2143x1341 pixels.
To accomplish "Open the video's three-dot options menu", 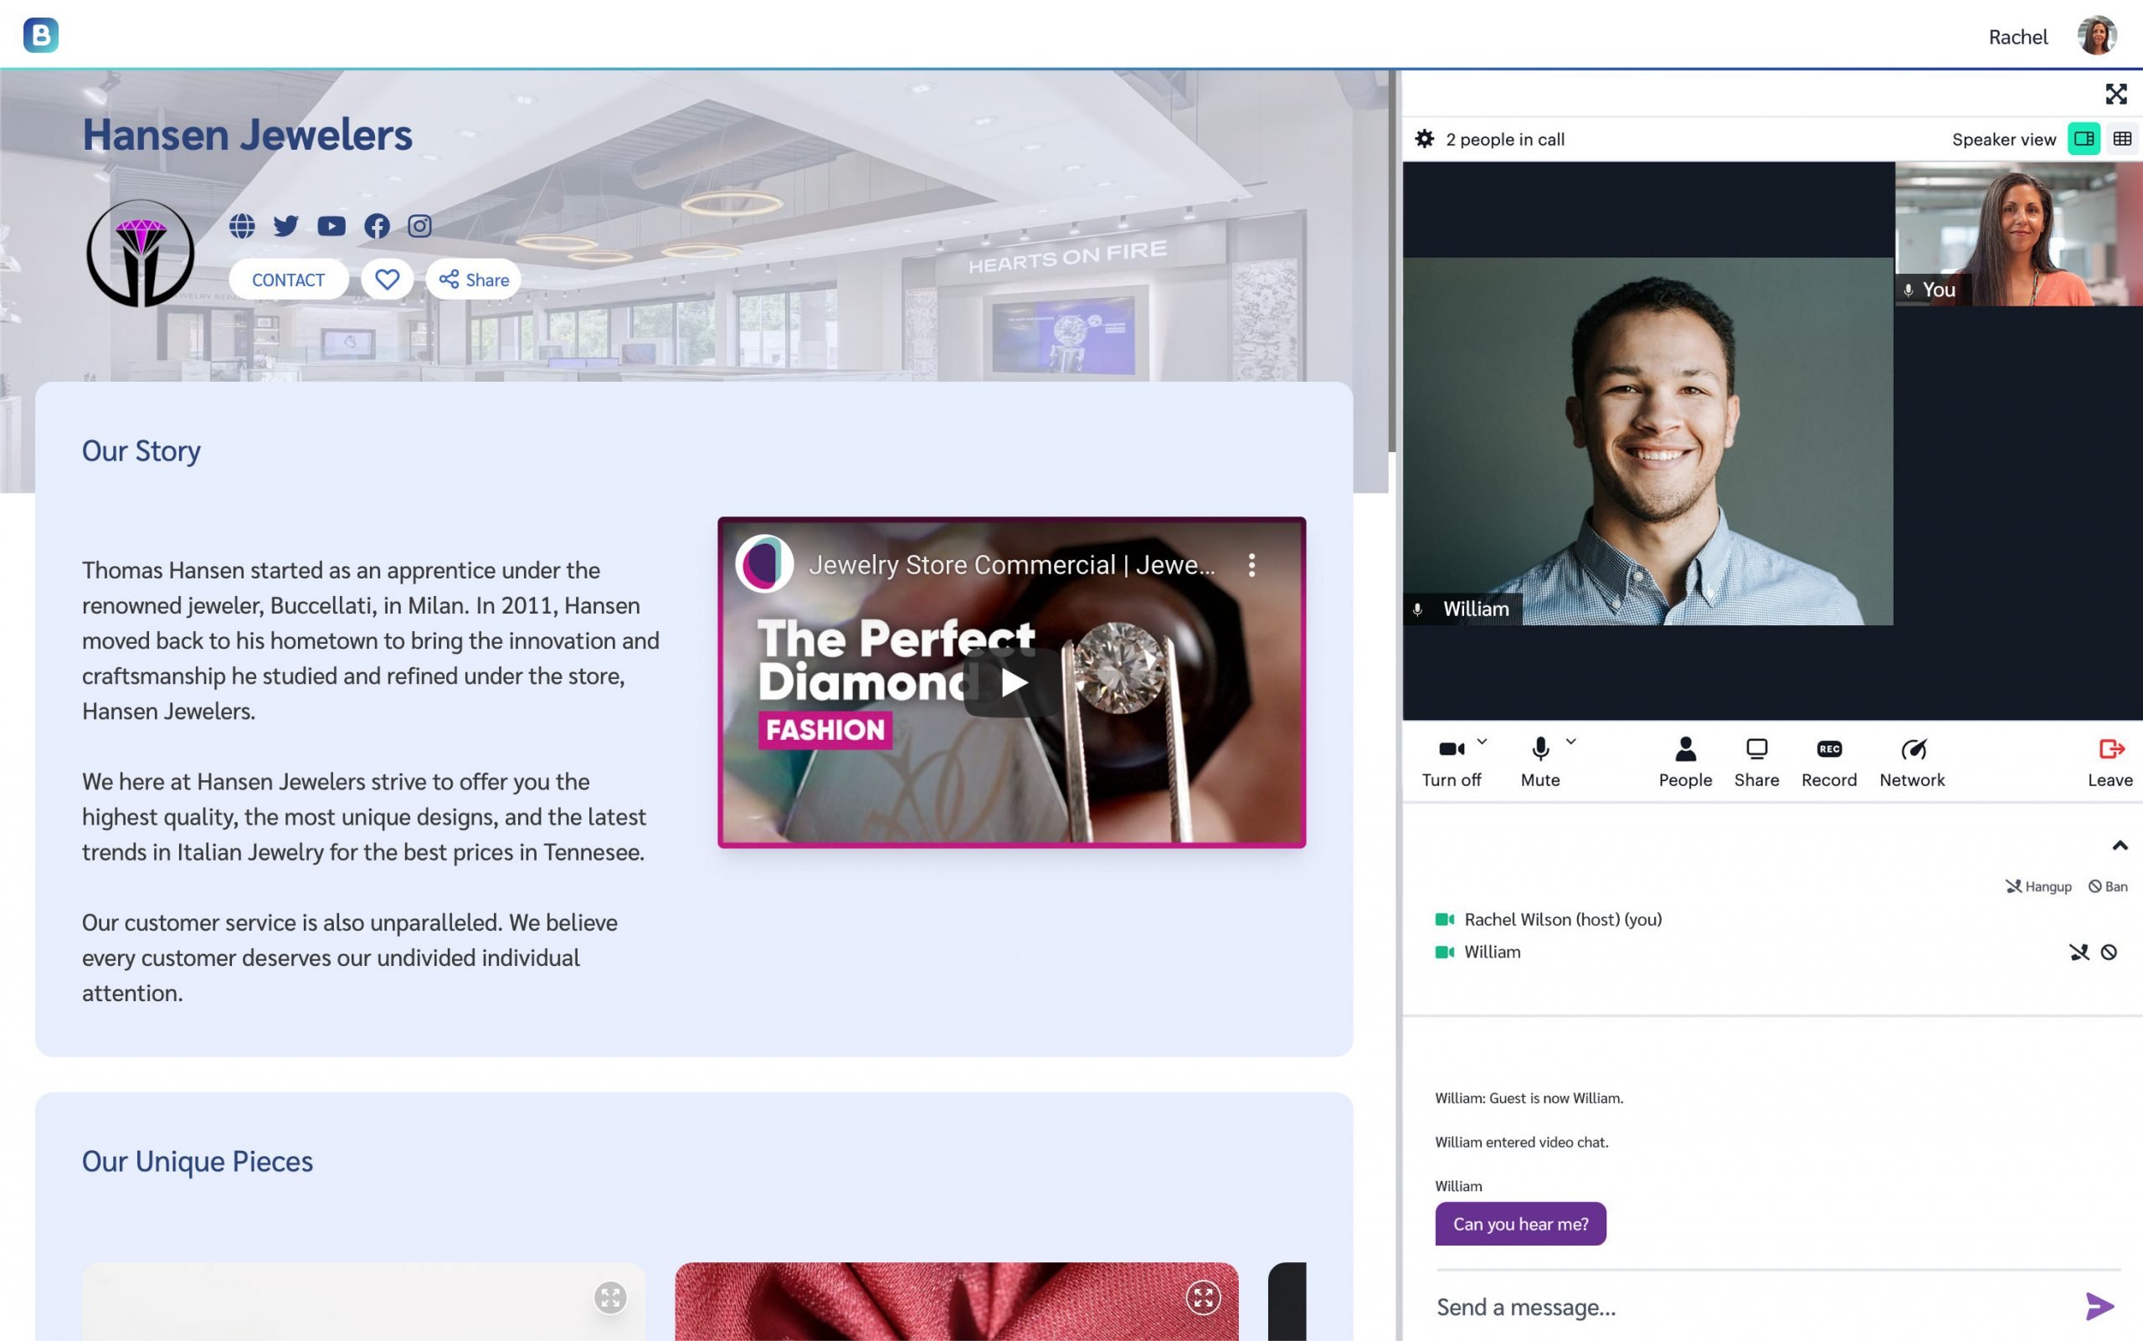I will pyautogui.click(x=1251, y=565).
